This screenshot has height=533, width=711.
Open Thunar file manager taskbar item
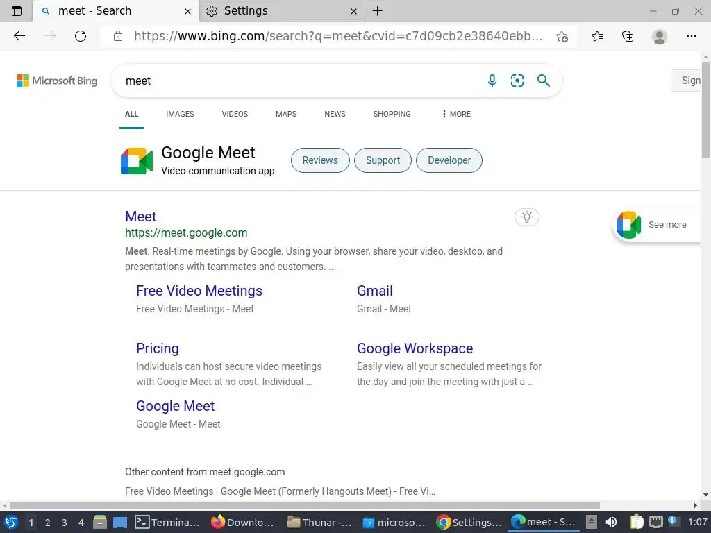319,523
